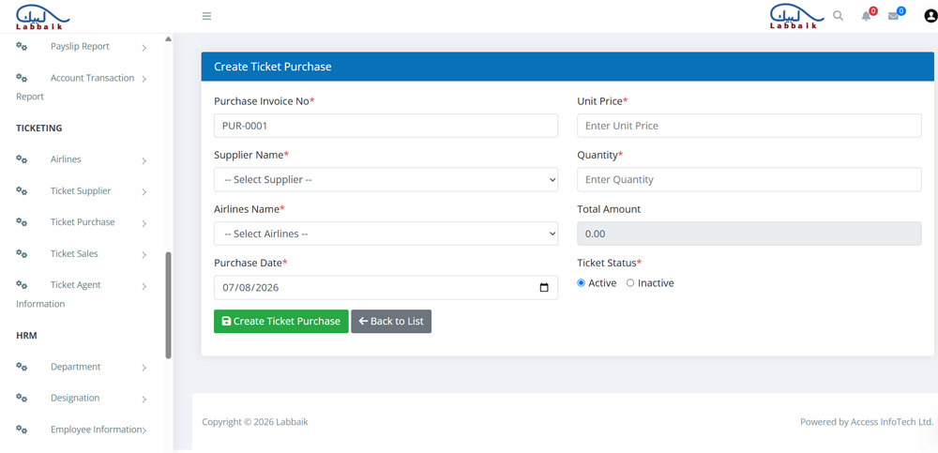Click the Labbaik logo at top left
Image resolution: width=938 pixels, height=453 pixels.
click(41, 16)
